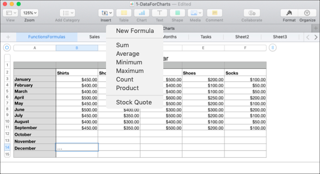Select Sum from the Insert menu
Image resolution: width=320 pixels, height=174 pixels.
(x=122, y=45)
